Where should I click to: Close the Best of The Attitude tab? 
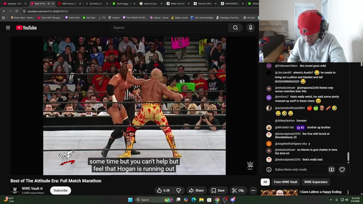52,4
